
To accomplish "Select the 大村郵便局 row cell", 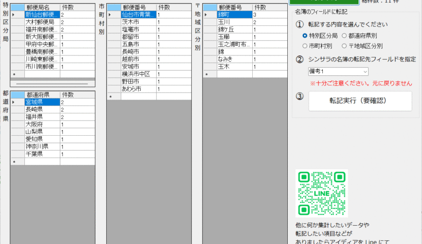I will [x=41, y=22].
